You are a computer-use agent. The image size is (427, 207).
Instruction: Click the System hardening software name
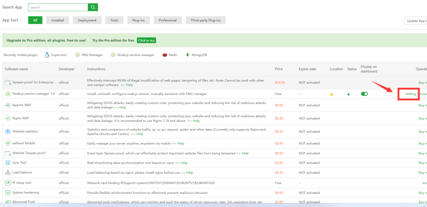tap(25, 192)
